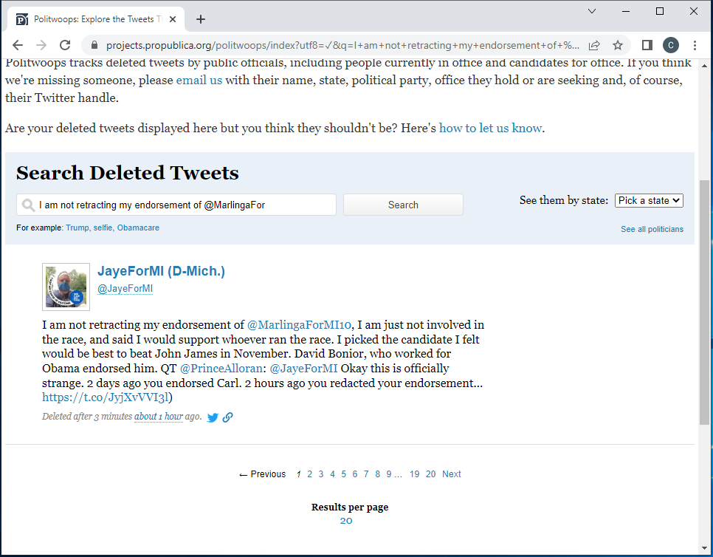The image size is (713, 557).
Task: Click the scrollbar up arrow
Action: [704, 66]
